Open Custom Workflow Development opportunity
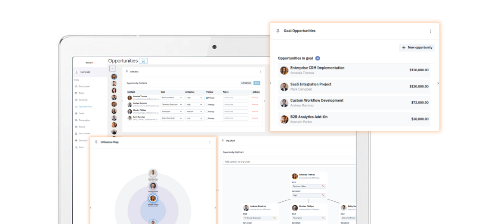 pos(354,103)
